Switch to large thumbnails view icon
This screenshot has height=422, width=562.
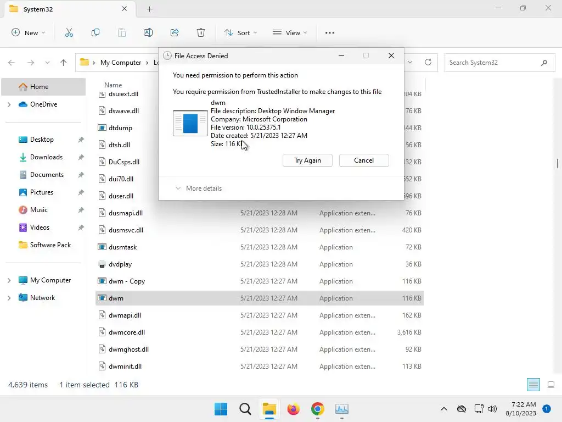pos(551,385)
